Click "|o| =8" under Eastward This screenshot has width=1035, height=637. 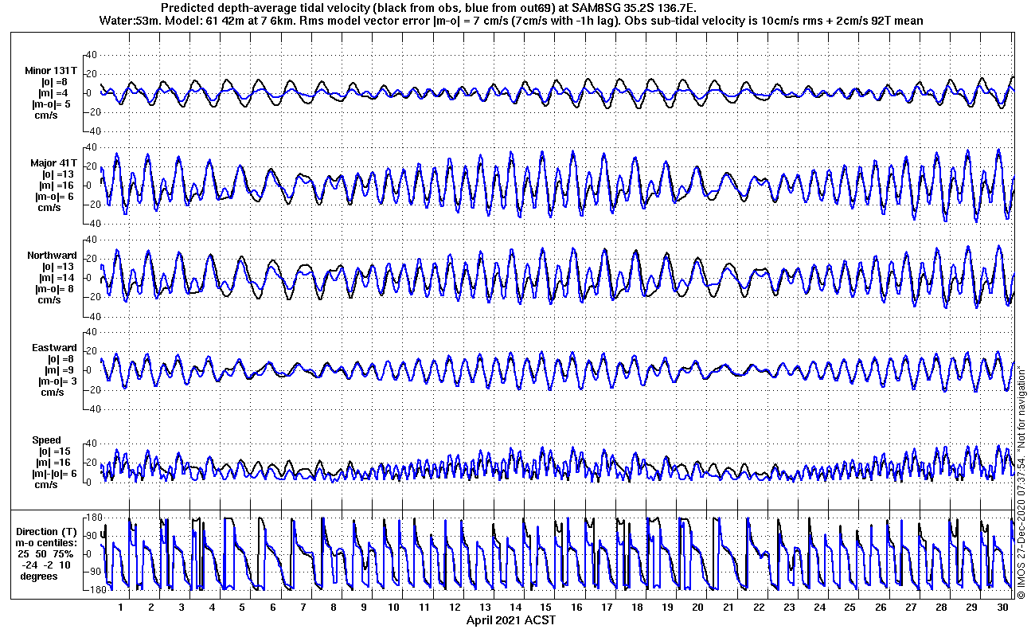point(58,359)
